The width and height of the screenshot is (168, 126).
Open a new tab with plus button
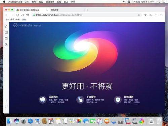pyautogui.click(x=88, y=10)
